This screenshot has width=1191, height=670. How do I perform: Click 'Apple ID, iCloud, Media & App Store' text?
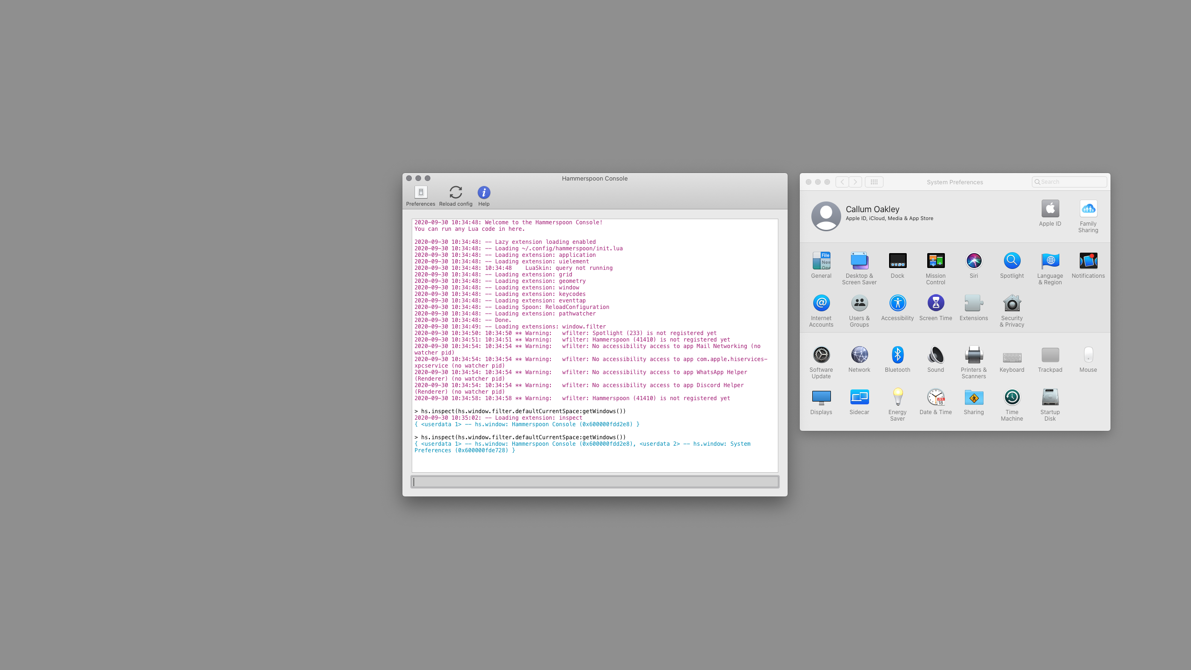tap(889, 218)
